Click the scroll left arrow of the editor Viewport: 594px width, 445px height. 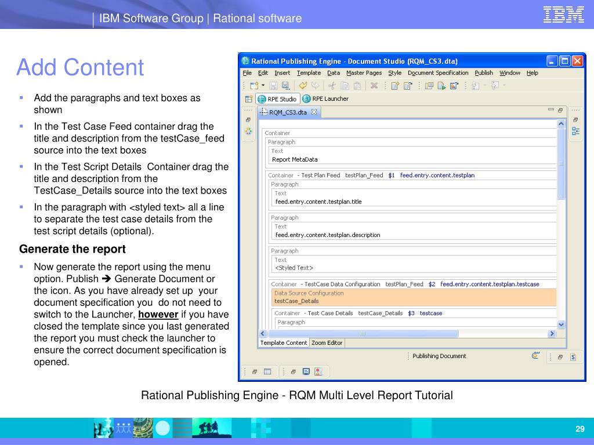pos(263,333)
